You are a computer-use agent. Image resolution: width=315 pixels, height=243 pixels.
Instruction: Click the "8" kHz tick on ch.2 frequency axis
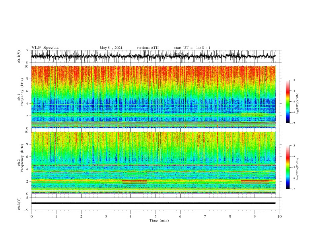28,145
